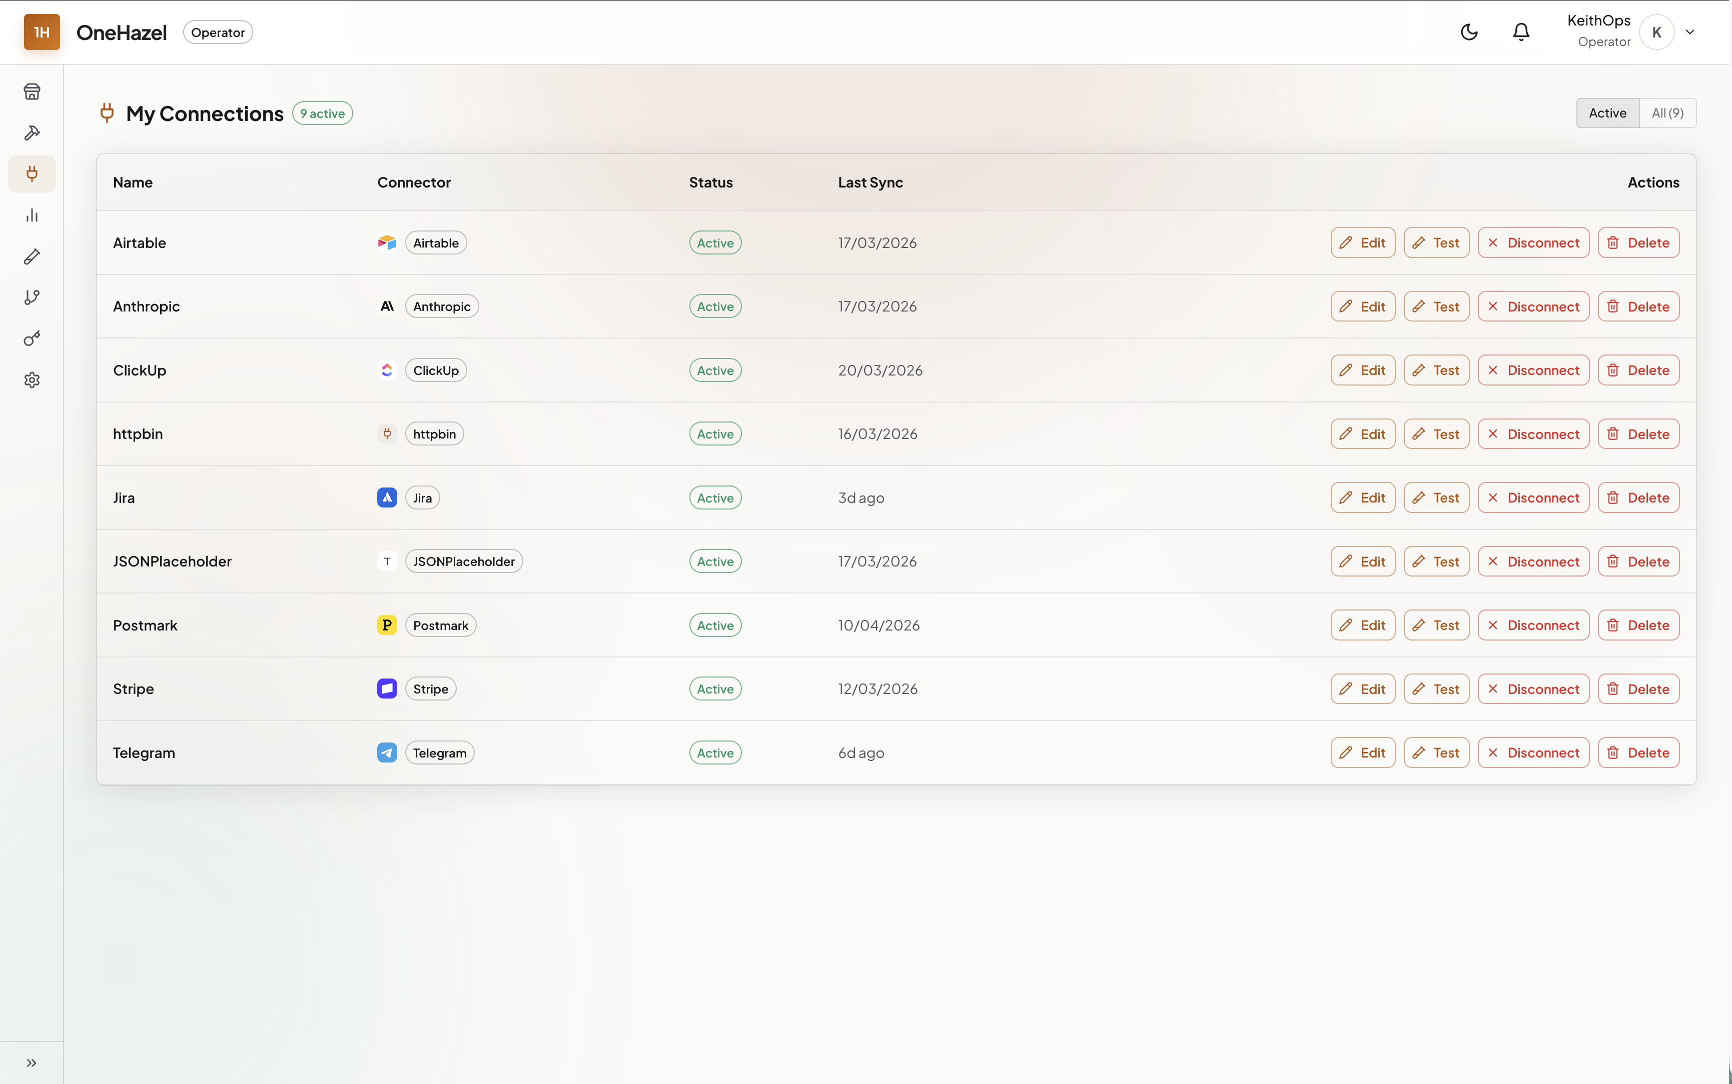Screen dimensions: 1732x1084
Task: Click the 9 active badge
Action: (x=322, y=113)
